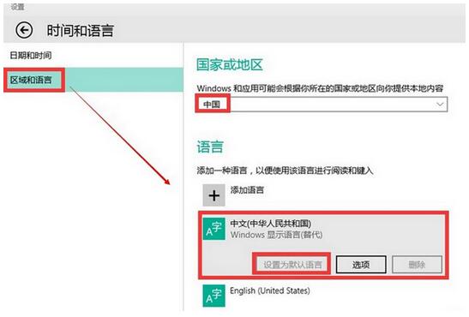Image resolution: width=469 pixels, height=317 pixels.
Task: Open the 日期和时间 settings section
Action: pyautogui.click(x=31, y=56)
